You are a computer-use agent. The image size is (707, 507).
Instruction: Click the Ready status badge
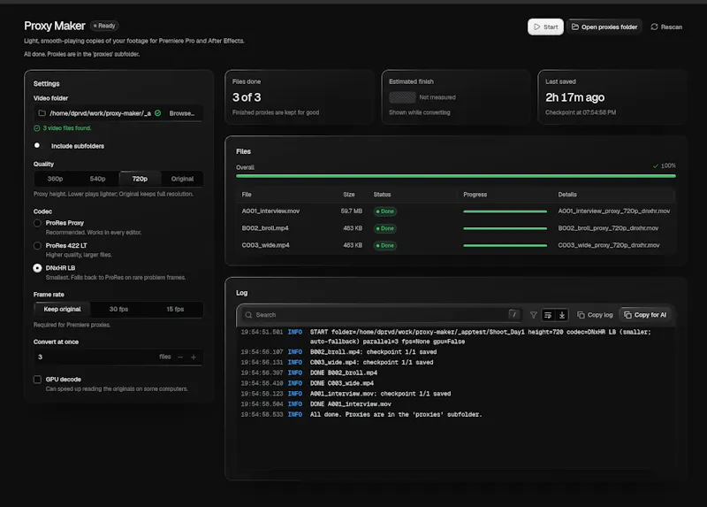tap(104, 26)
